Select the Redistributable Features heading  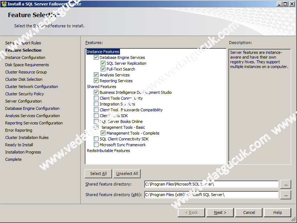pos(108,151)
